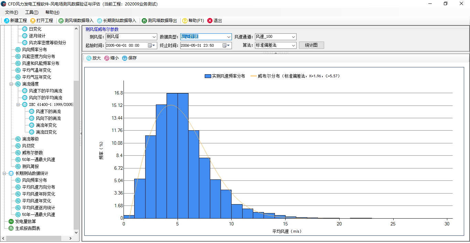Click the 测风塔数据导入 toolbar icon
470x243 pixels.
point(61,21)
